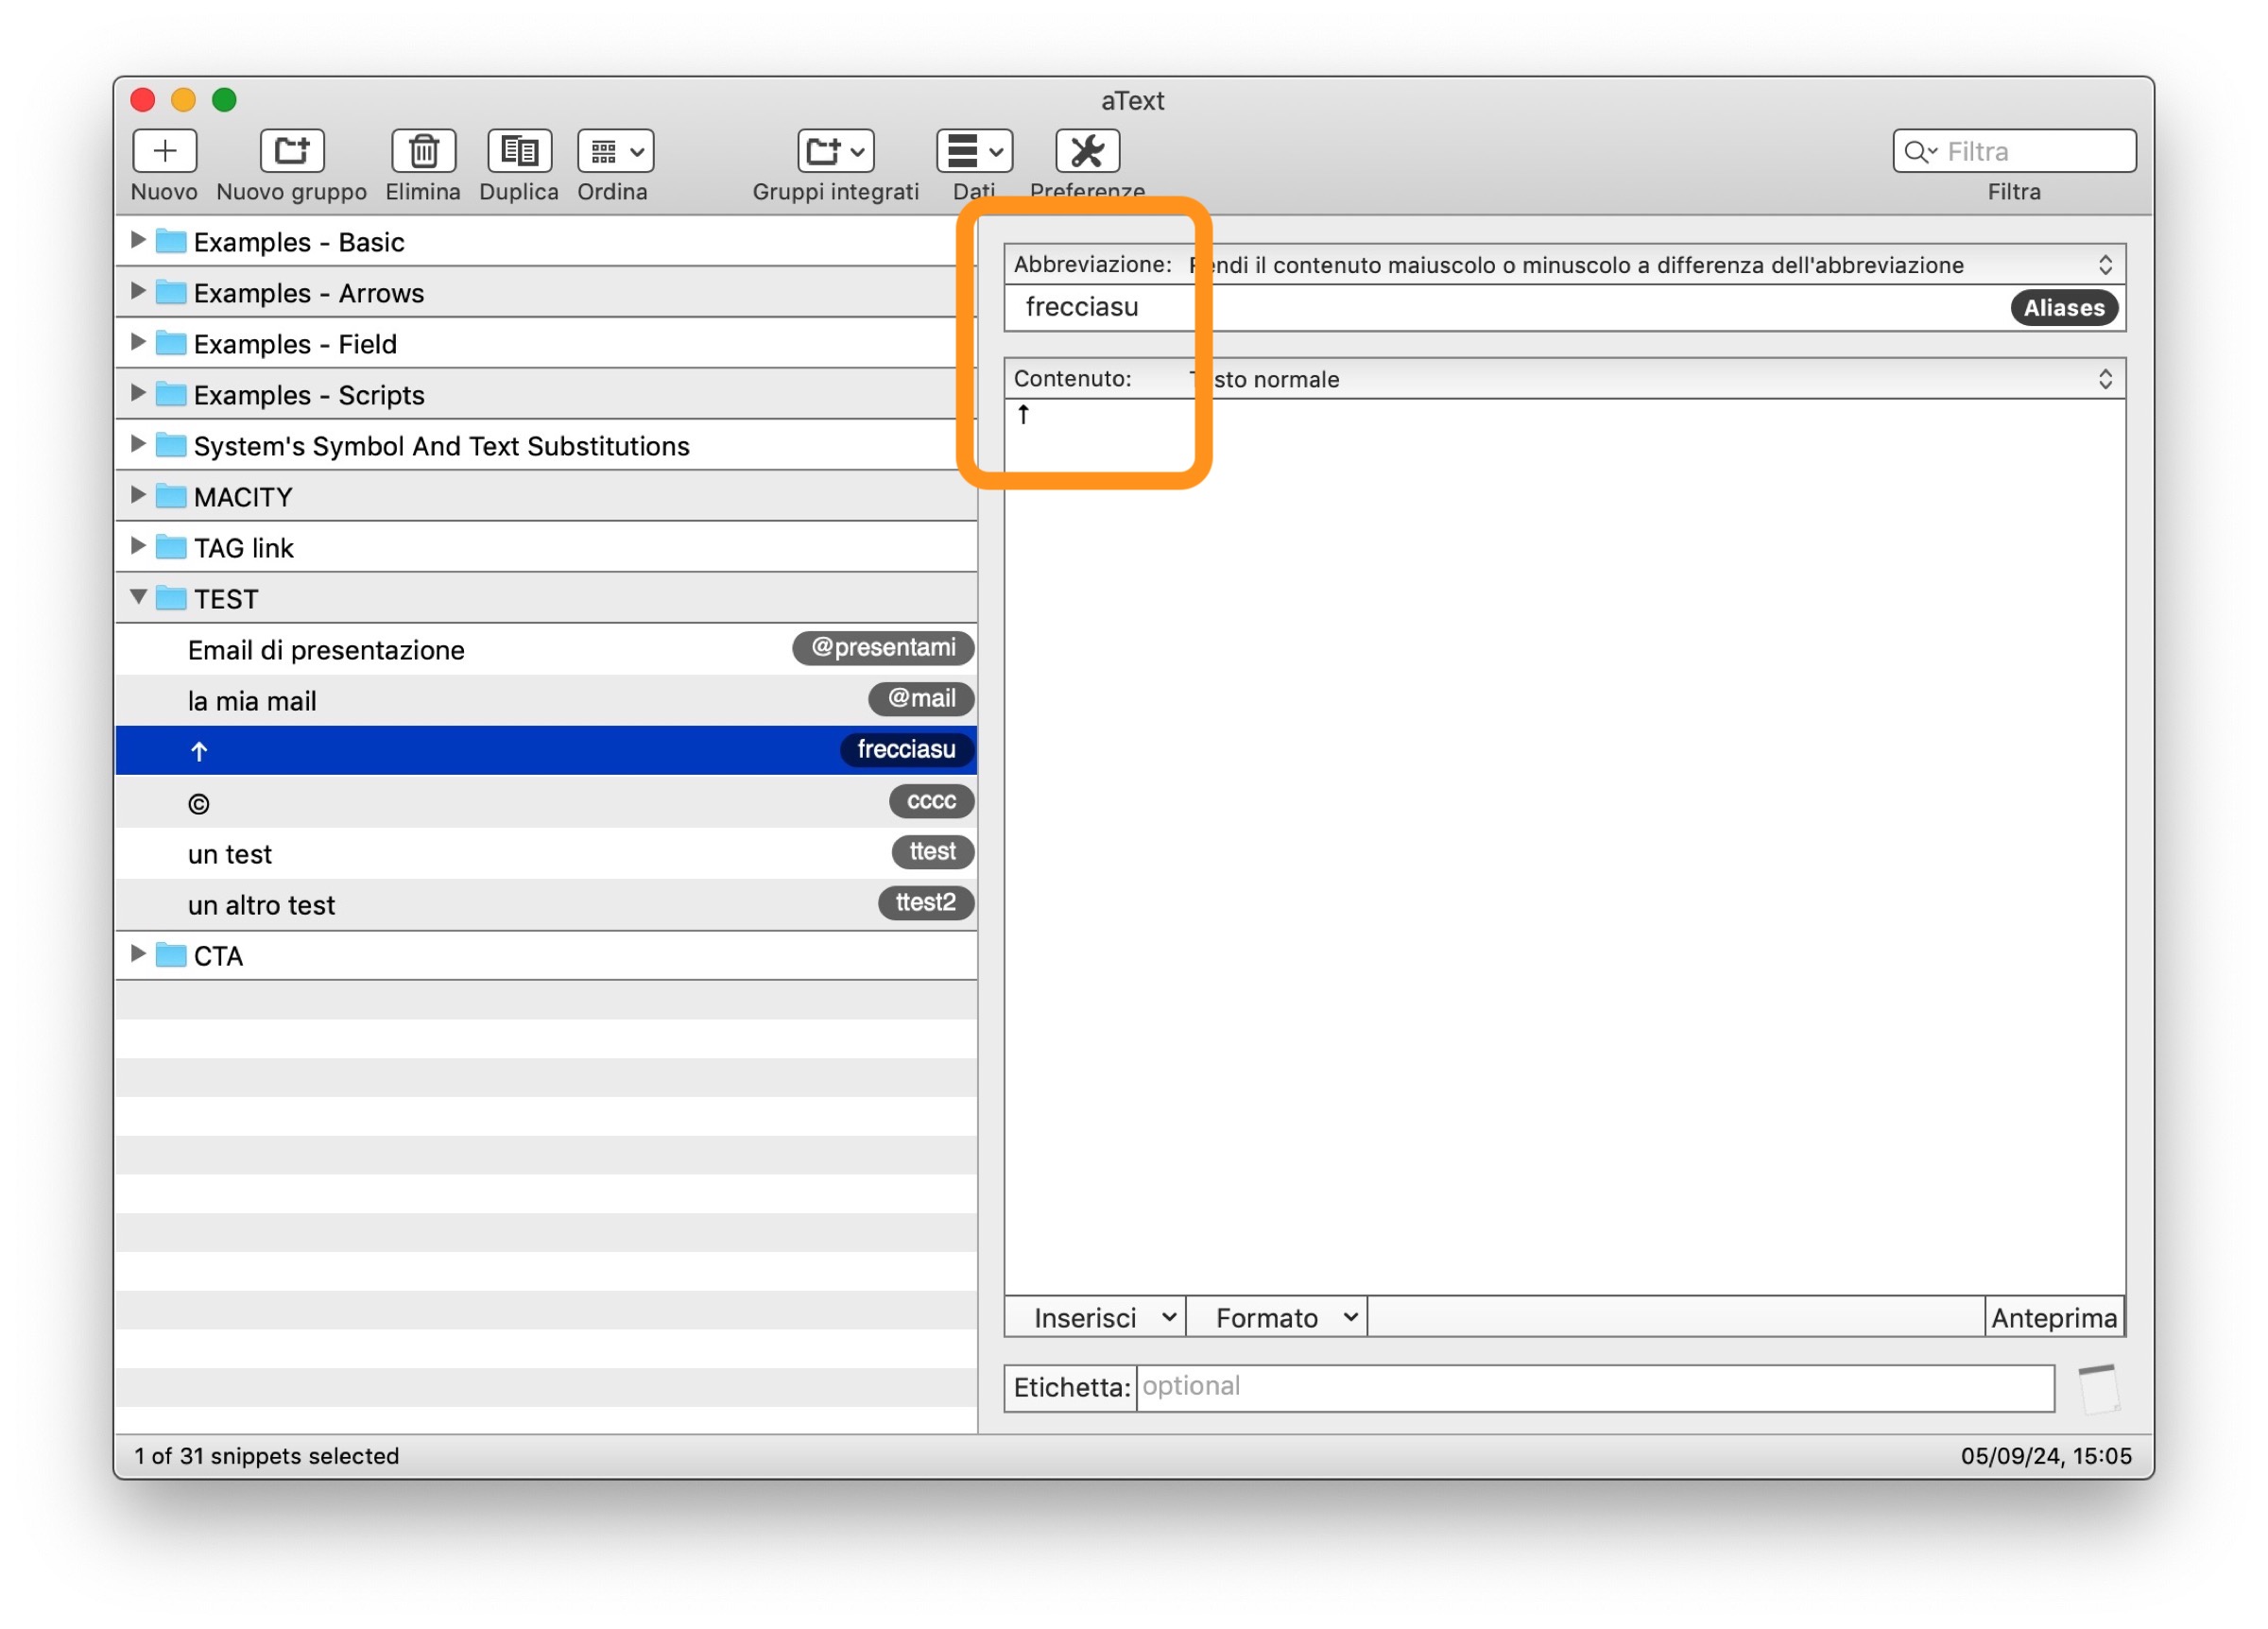Open Gruppi integrati toolbar icon

click(x=835, y=151)
